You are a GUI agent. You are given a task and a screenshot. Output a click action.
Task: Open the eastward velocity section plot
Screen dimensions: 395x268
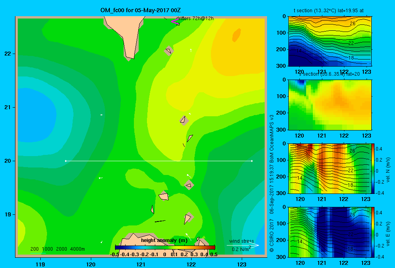point(330,232)
